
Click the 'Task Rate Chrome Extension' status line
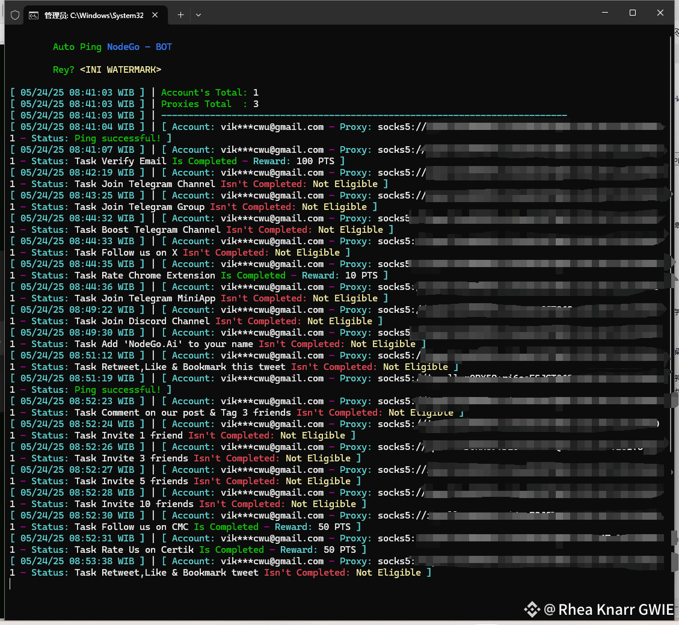pos(199,276)
